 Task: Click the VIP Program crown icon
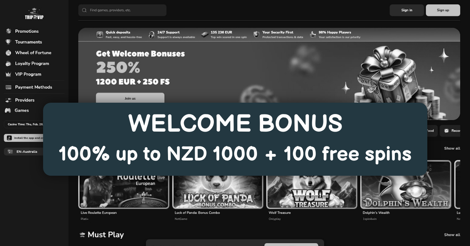point(8,74)
